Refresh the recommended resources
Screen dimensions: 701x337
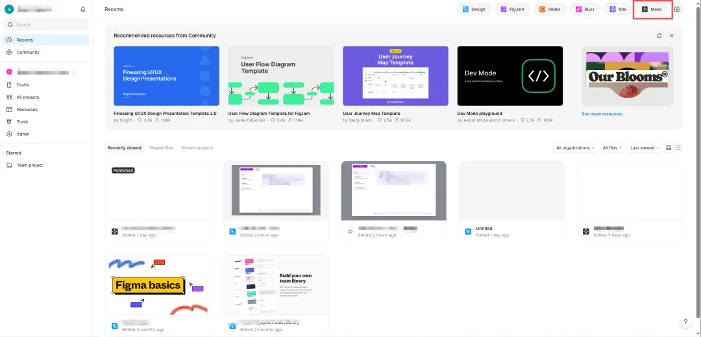pos(659,35)
